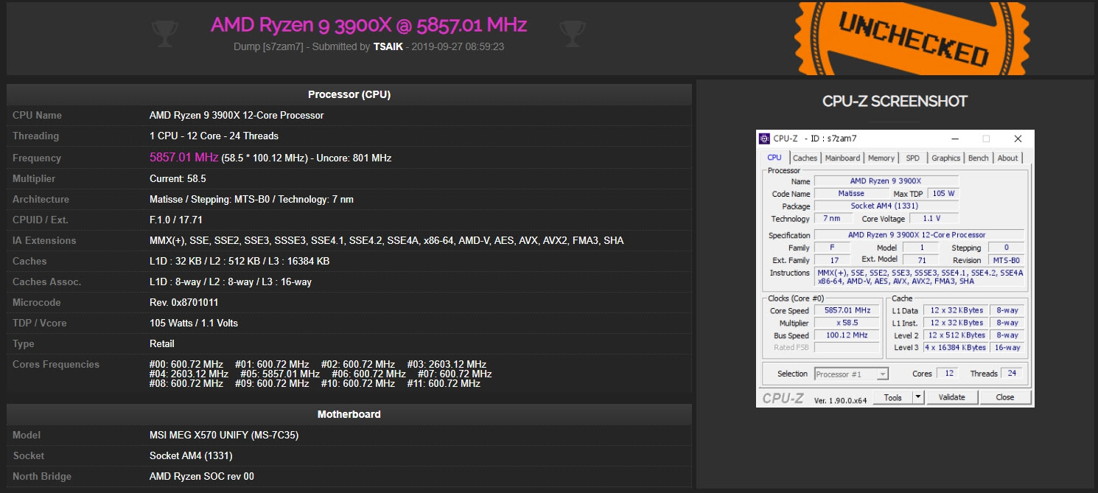Click the Socket value Socket AM4 (1331)

click(192, 455)
